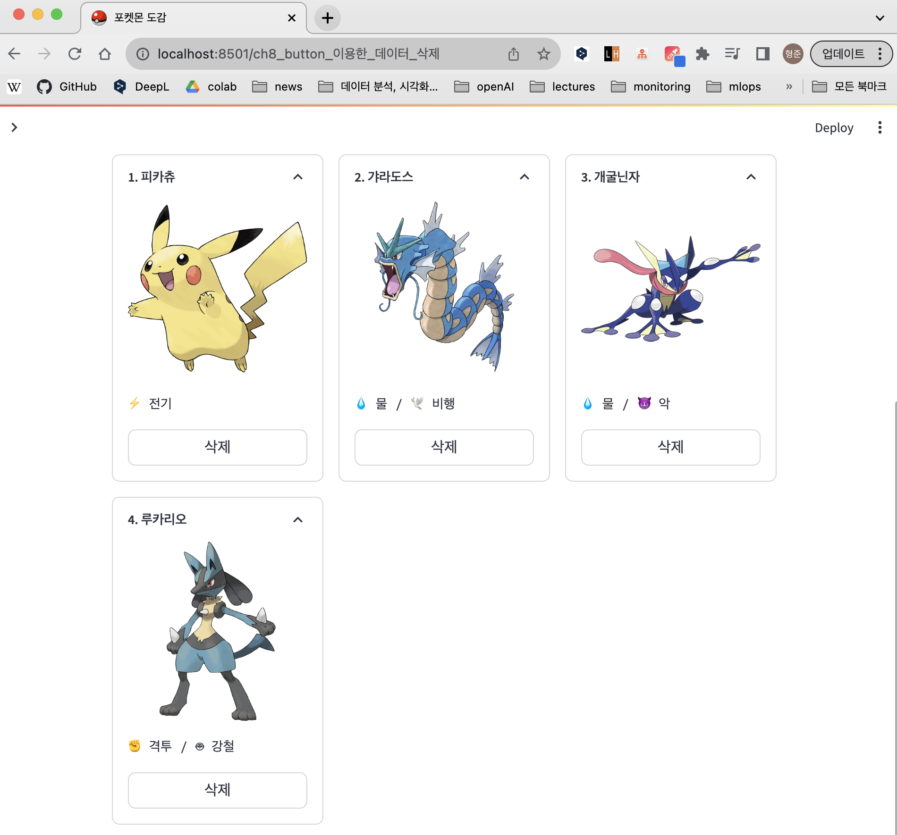897x835 pixels.
Task: Collapse the 4. 루카리오 expander
Action: [298, 520]
